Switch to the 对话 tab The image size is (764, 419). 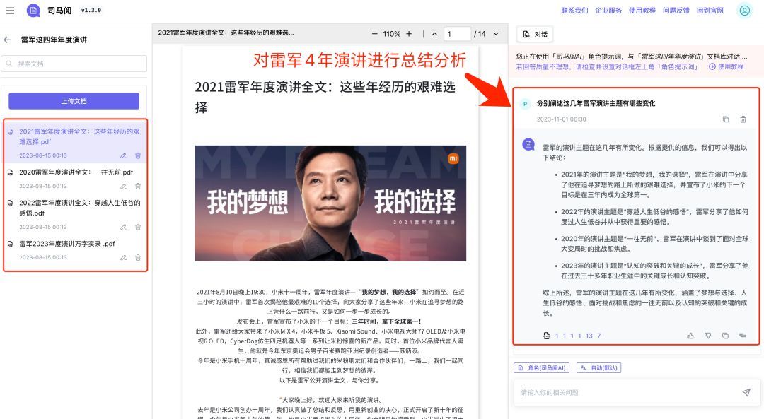[535, 34]
